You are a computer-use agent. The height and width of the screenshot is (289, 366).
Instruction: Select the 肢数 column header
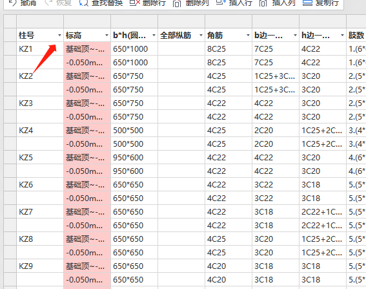(356, 36)
